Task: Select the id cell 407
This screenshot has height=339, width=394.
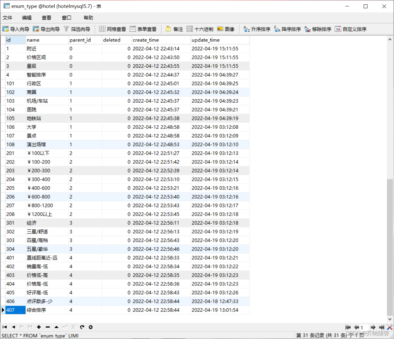Action: pyautogui.click(x=15, y=310)
